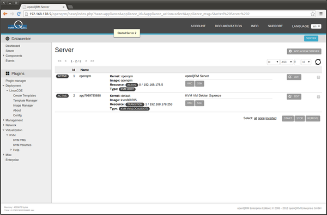Open Dashboard in the sidebar

point(13,46)
